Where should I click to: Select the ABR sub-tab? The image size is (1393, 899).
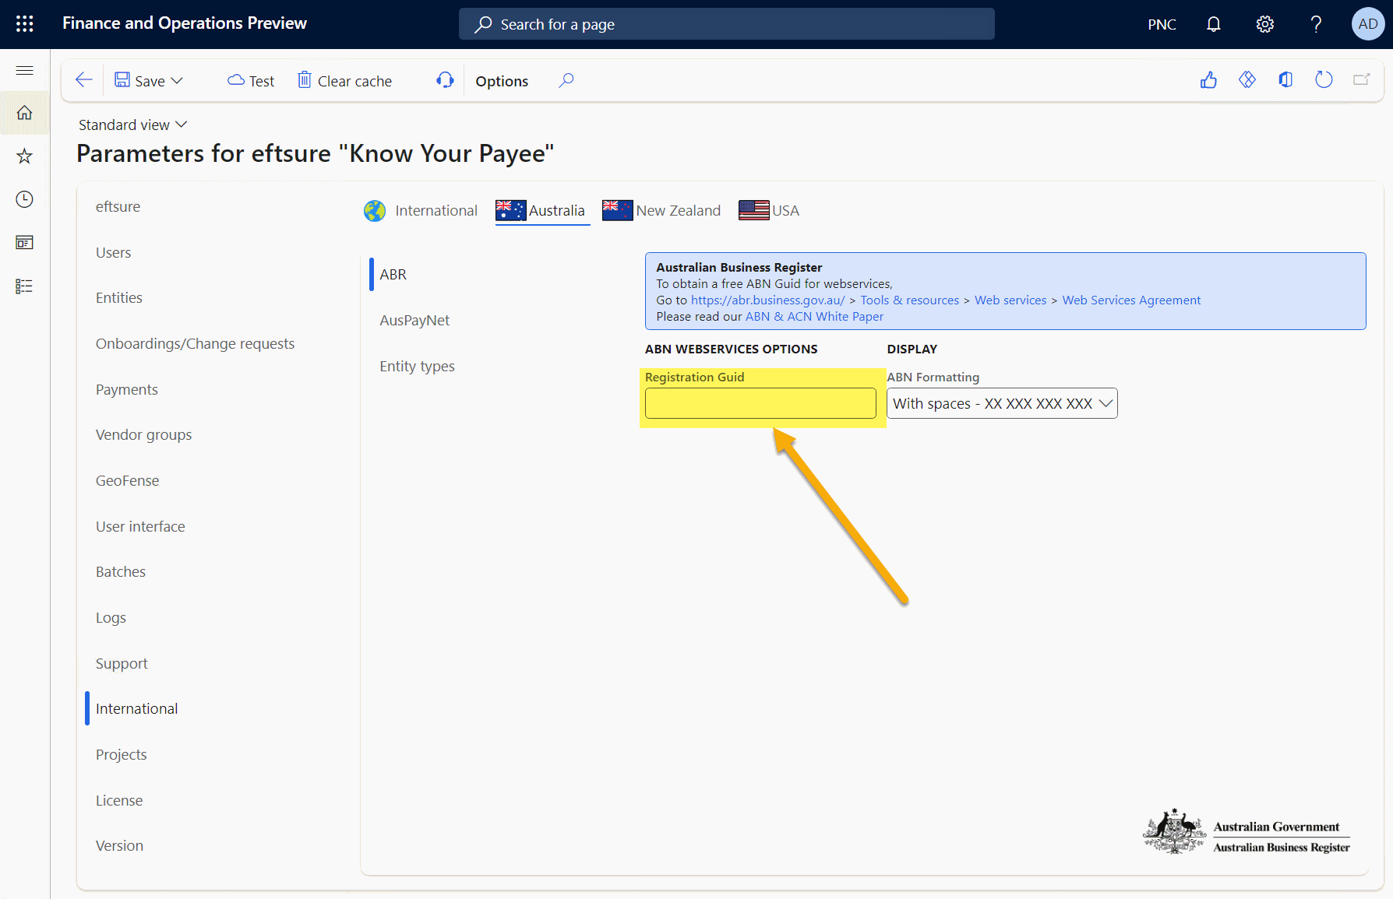click(x=393, y=275)
